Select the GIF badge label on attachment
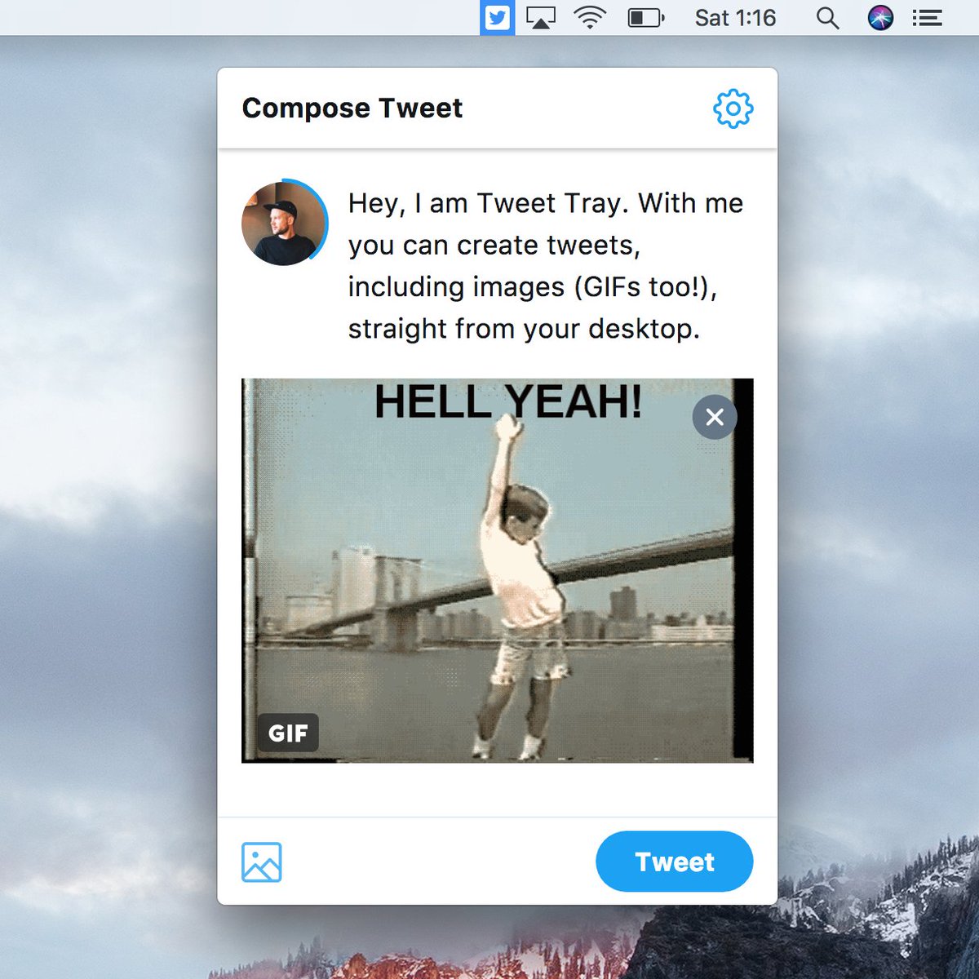979x979 pixels. tap(288, 733)
